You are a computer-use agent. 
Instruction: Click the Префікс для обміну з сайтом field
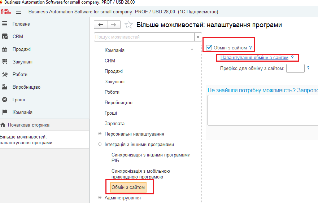click(295, 68)
